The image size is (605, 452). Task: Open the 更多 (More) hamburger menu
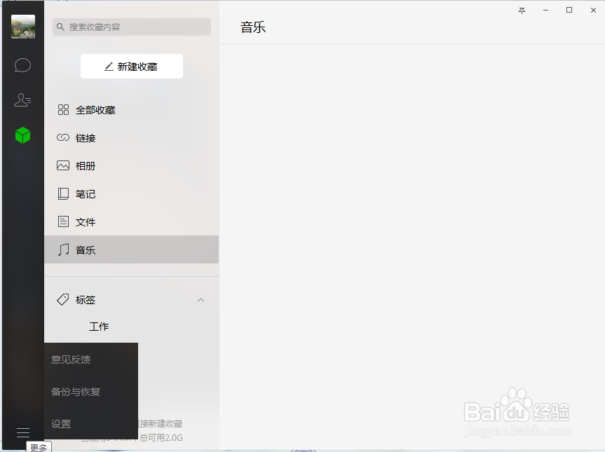(23, 433)
